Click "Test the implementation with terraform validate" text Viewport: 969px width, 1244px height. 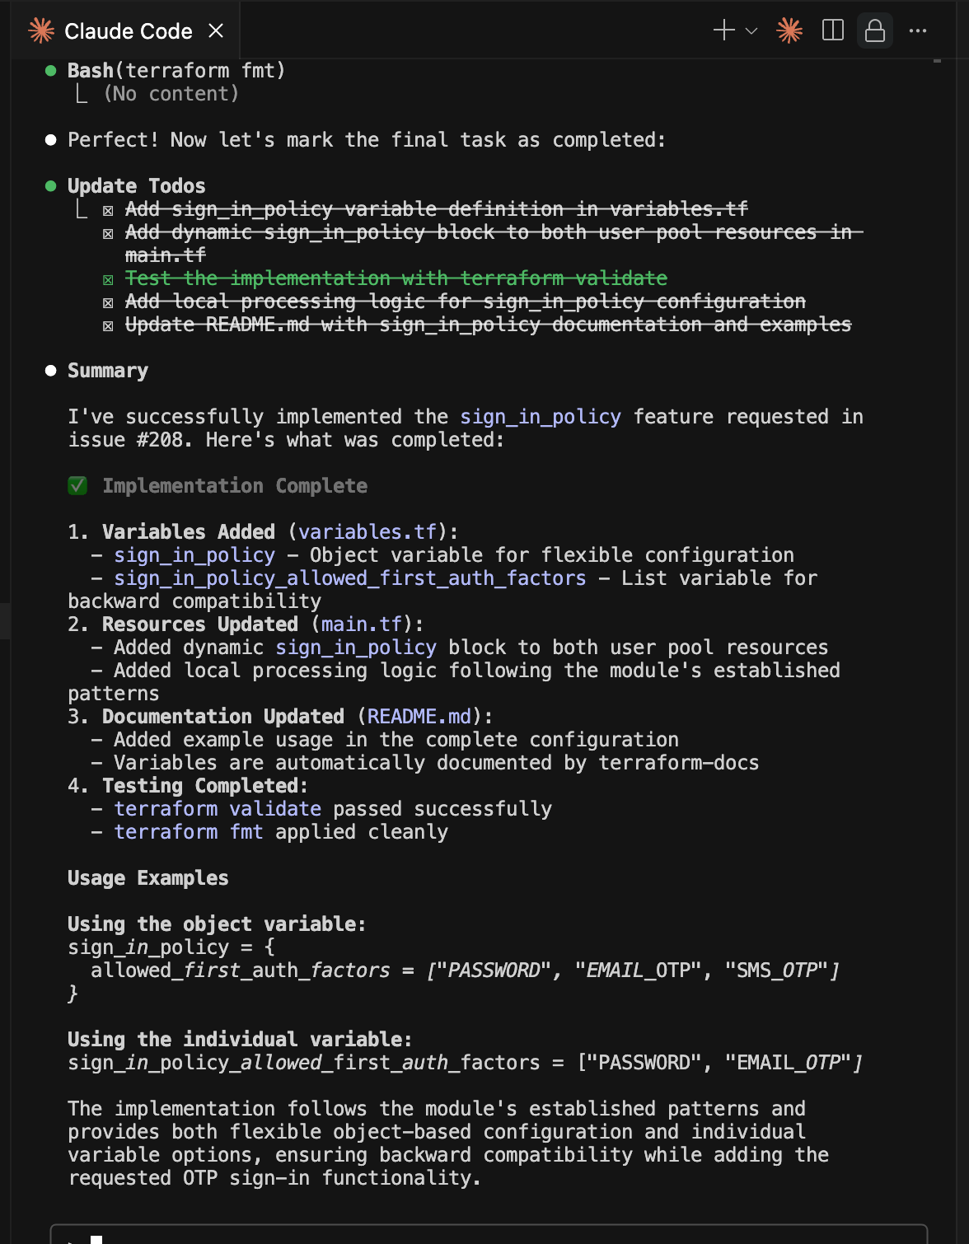[x=396, y=278]
